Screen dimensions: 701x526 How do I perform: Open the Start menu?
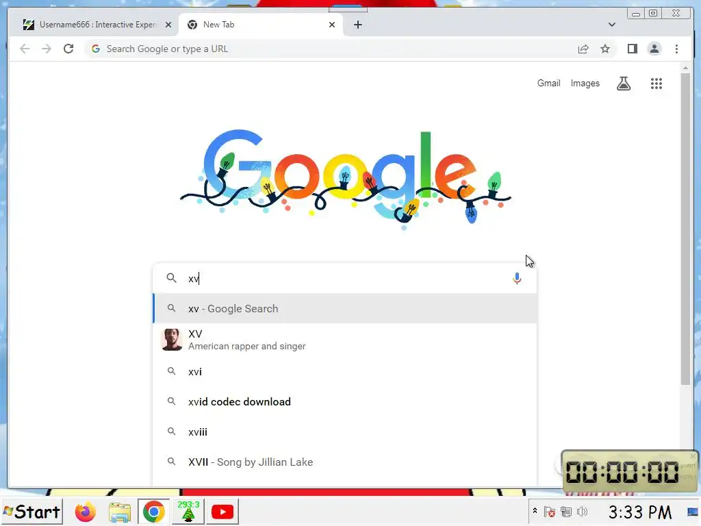31,512
